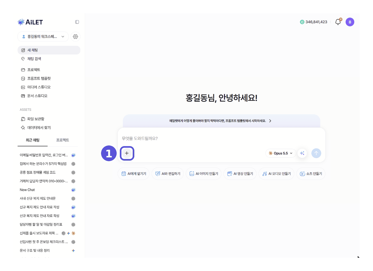Start a 새 채팅

(x=49, y=50)
